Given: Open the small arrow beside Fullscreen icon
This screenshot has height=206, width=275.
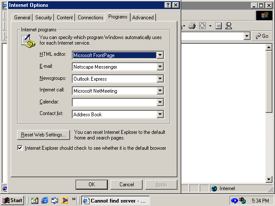Looking at the screenshot, I should (x=210, y=26).
